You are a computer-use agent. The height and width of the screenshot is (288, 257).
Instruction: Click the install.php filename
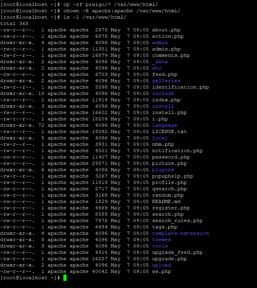point(169,112)
